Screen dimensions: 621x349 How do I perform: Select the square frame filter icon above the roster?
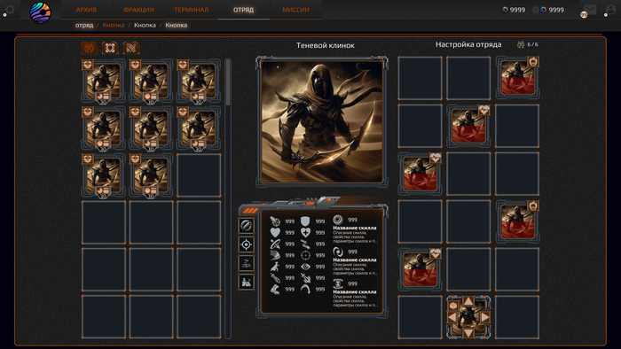point(110,48)
